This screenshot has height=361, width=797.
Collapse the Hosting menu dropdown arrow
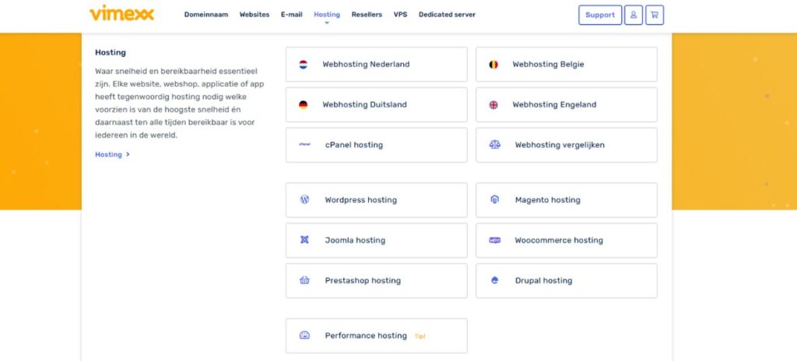pyautogui.click(x=327, y=23)
